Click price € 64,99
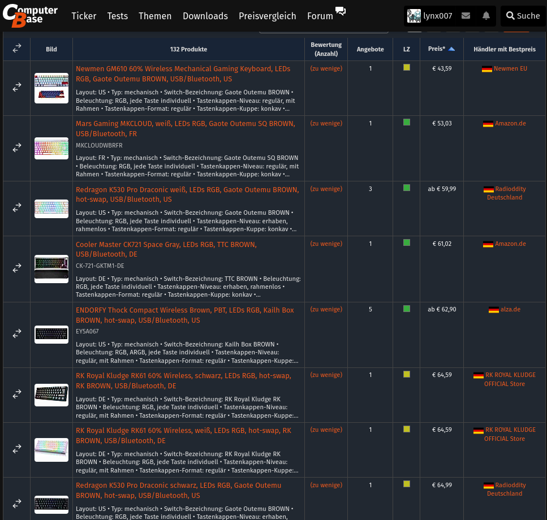 pyautogui.click(x=442, y=485)
